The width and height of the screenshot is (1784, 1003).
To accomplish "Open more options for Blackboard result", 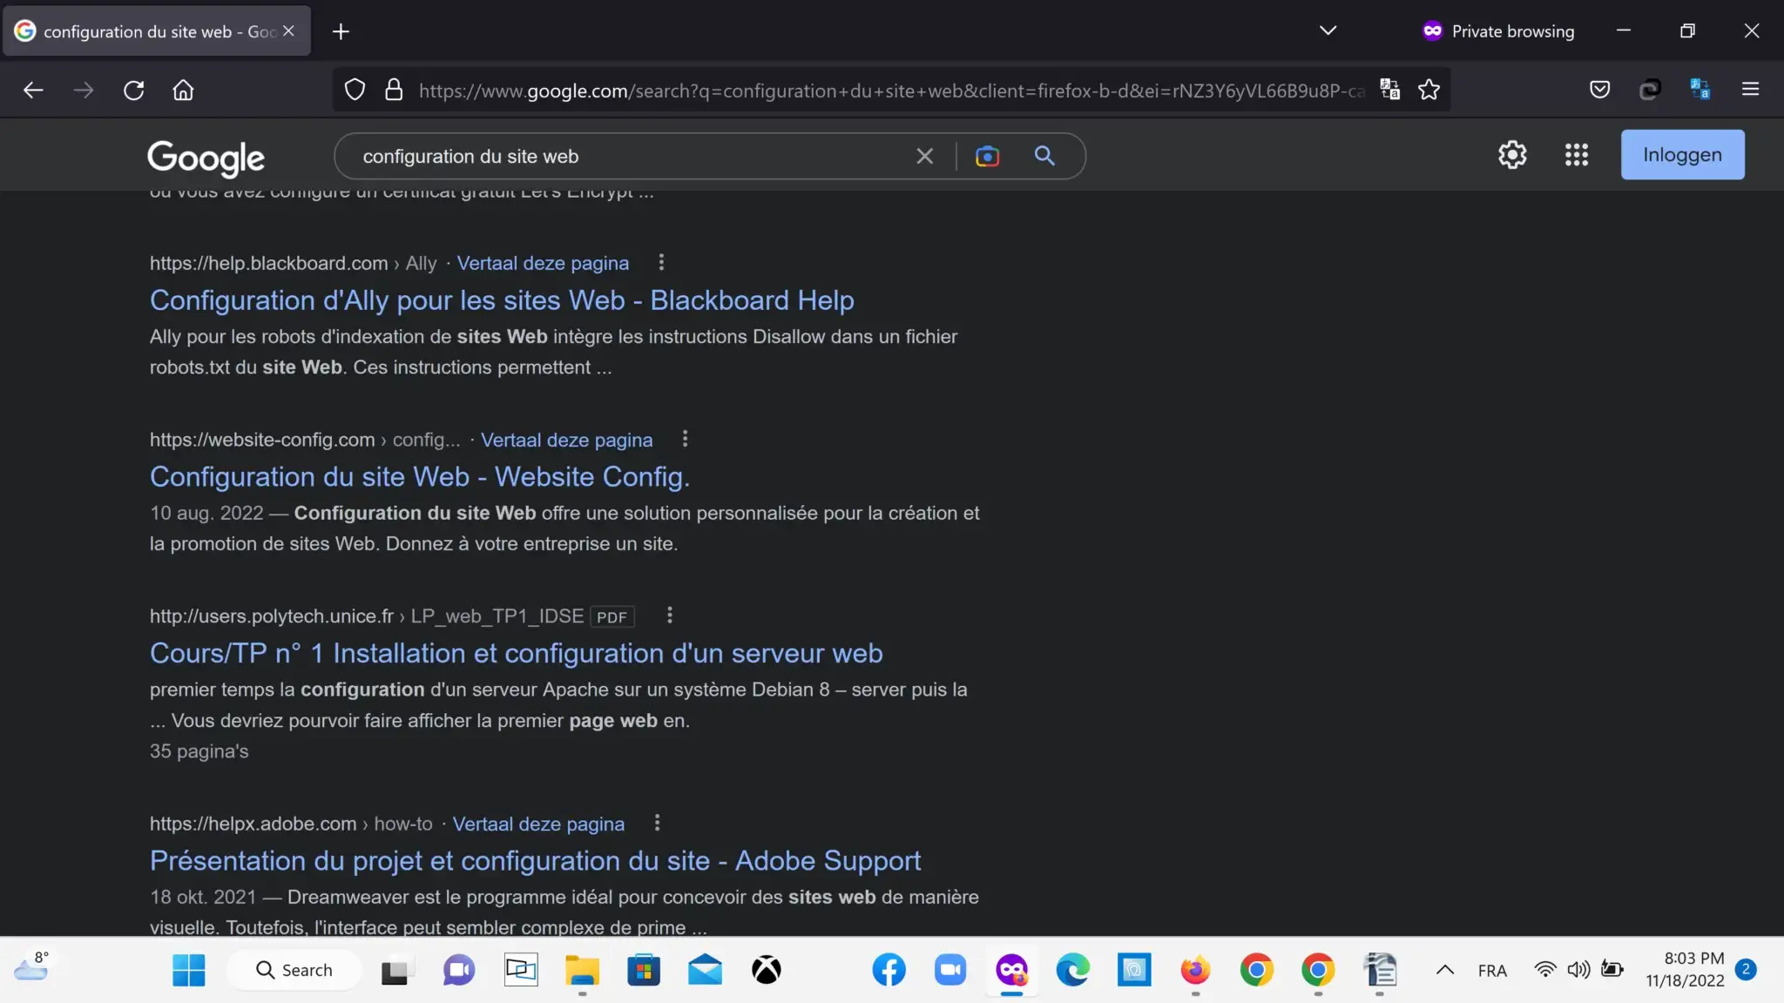I will click(661, 262).
